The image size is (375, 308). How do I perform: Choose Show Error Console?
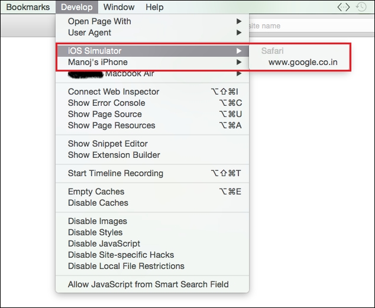(152, 103)
